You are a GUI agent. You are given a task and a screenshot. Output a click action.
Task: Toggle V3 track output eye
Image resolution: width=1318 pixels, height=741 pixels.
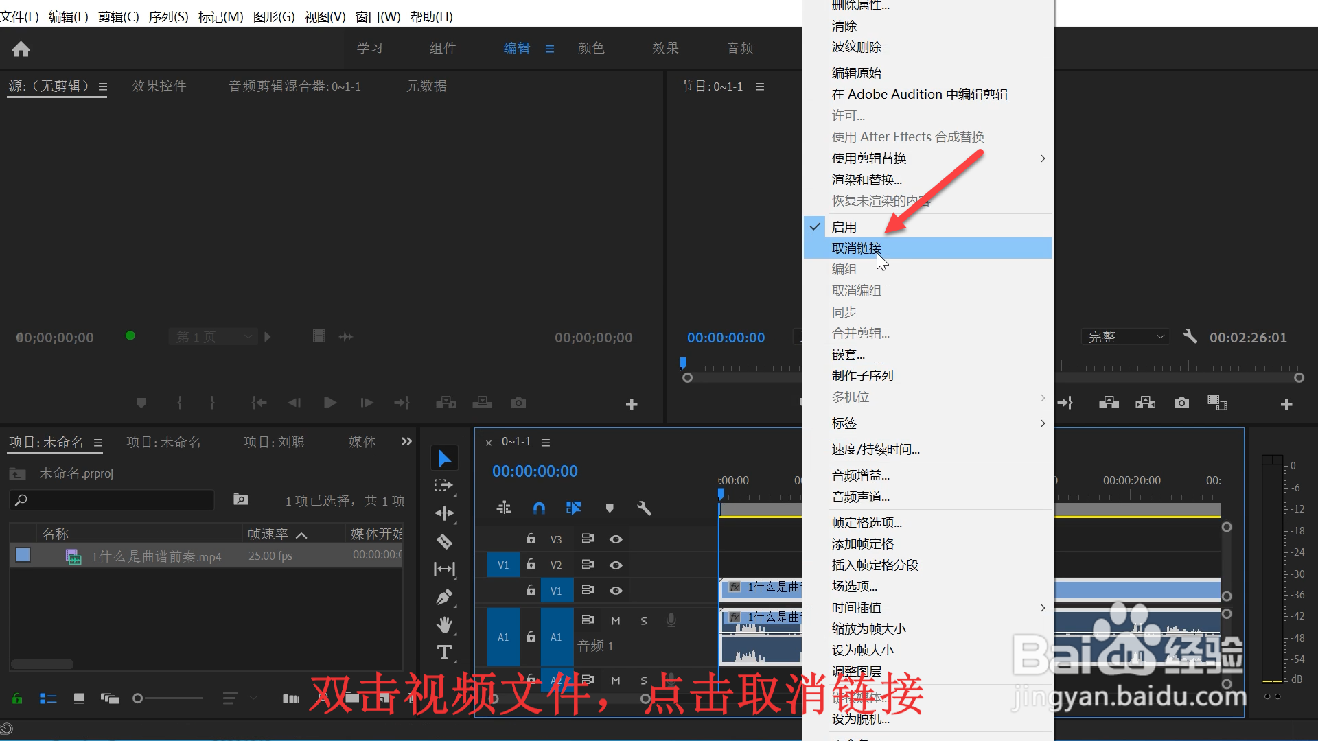[616, 539]
